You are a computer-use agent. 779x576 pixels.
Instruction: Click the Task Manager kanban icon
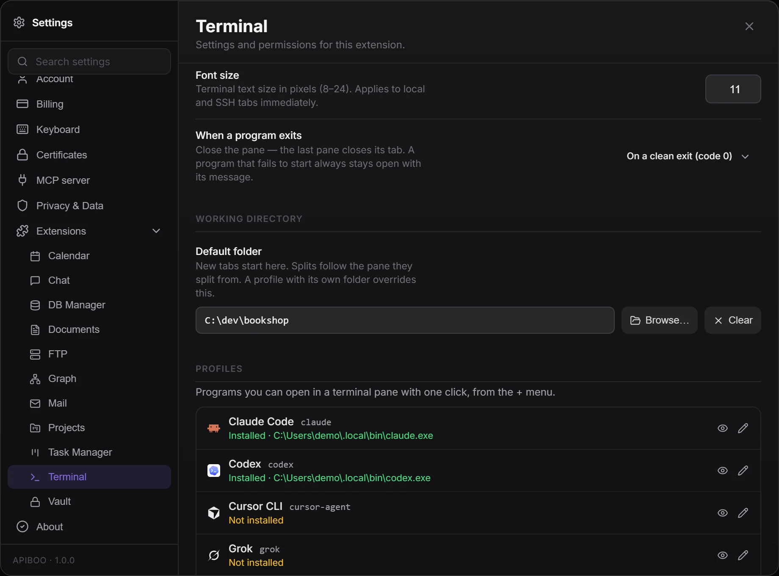tap(35, 452)
